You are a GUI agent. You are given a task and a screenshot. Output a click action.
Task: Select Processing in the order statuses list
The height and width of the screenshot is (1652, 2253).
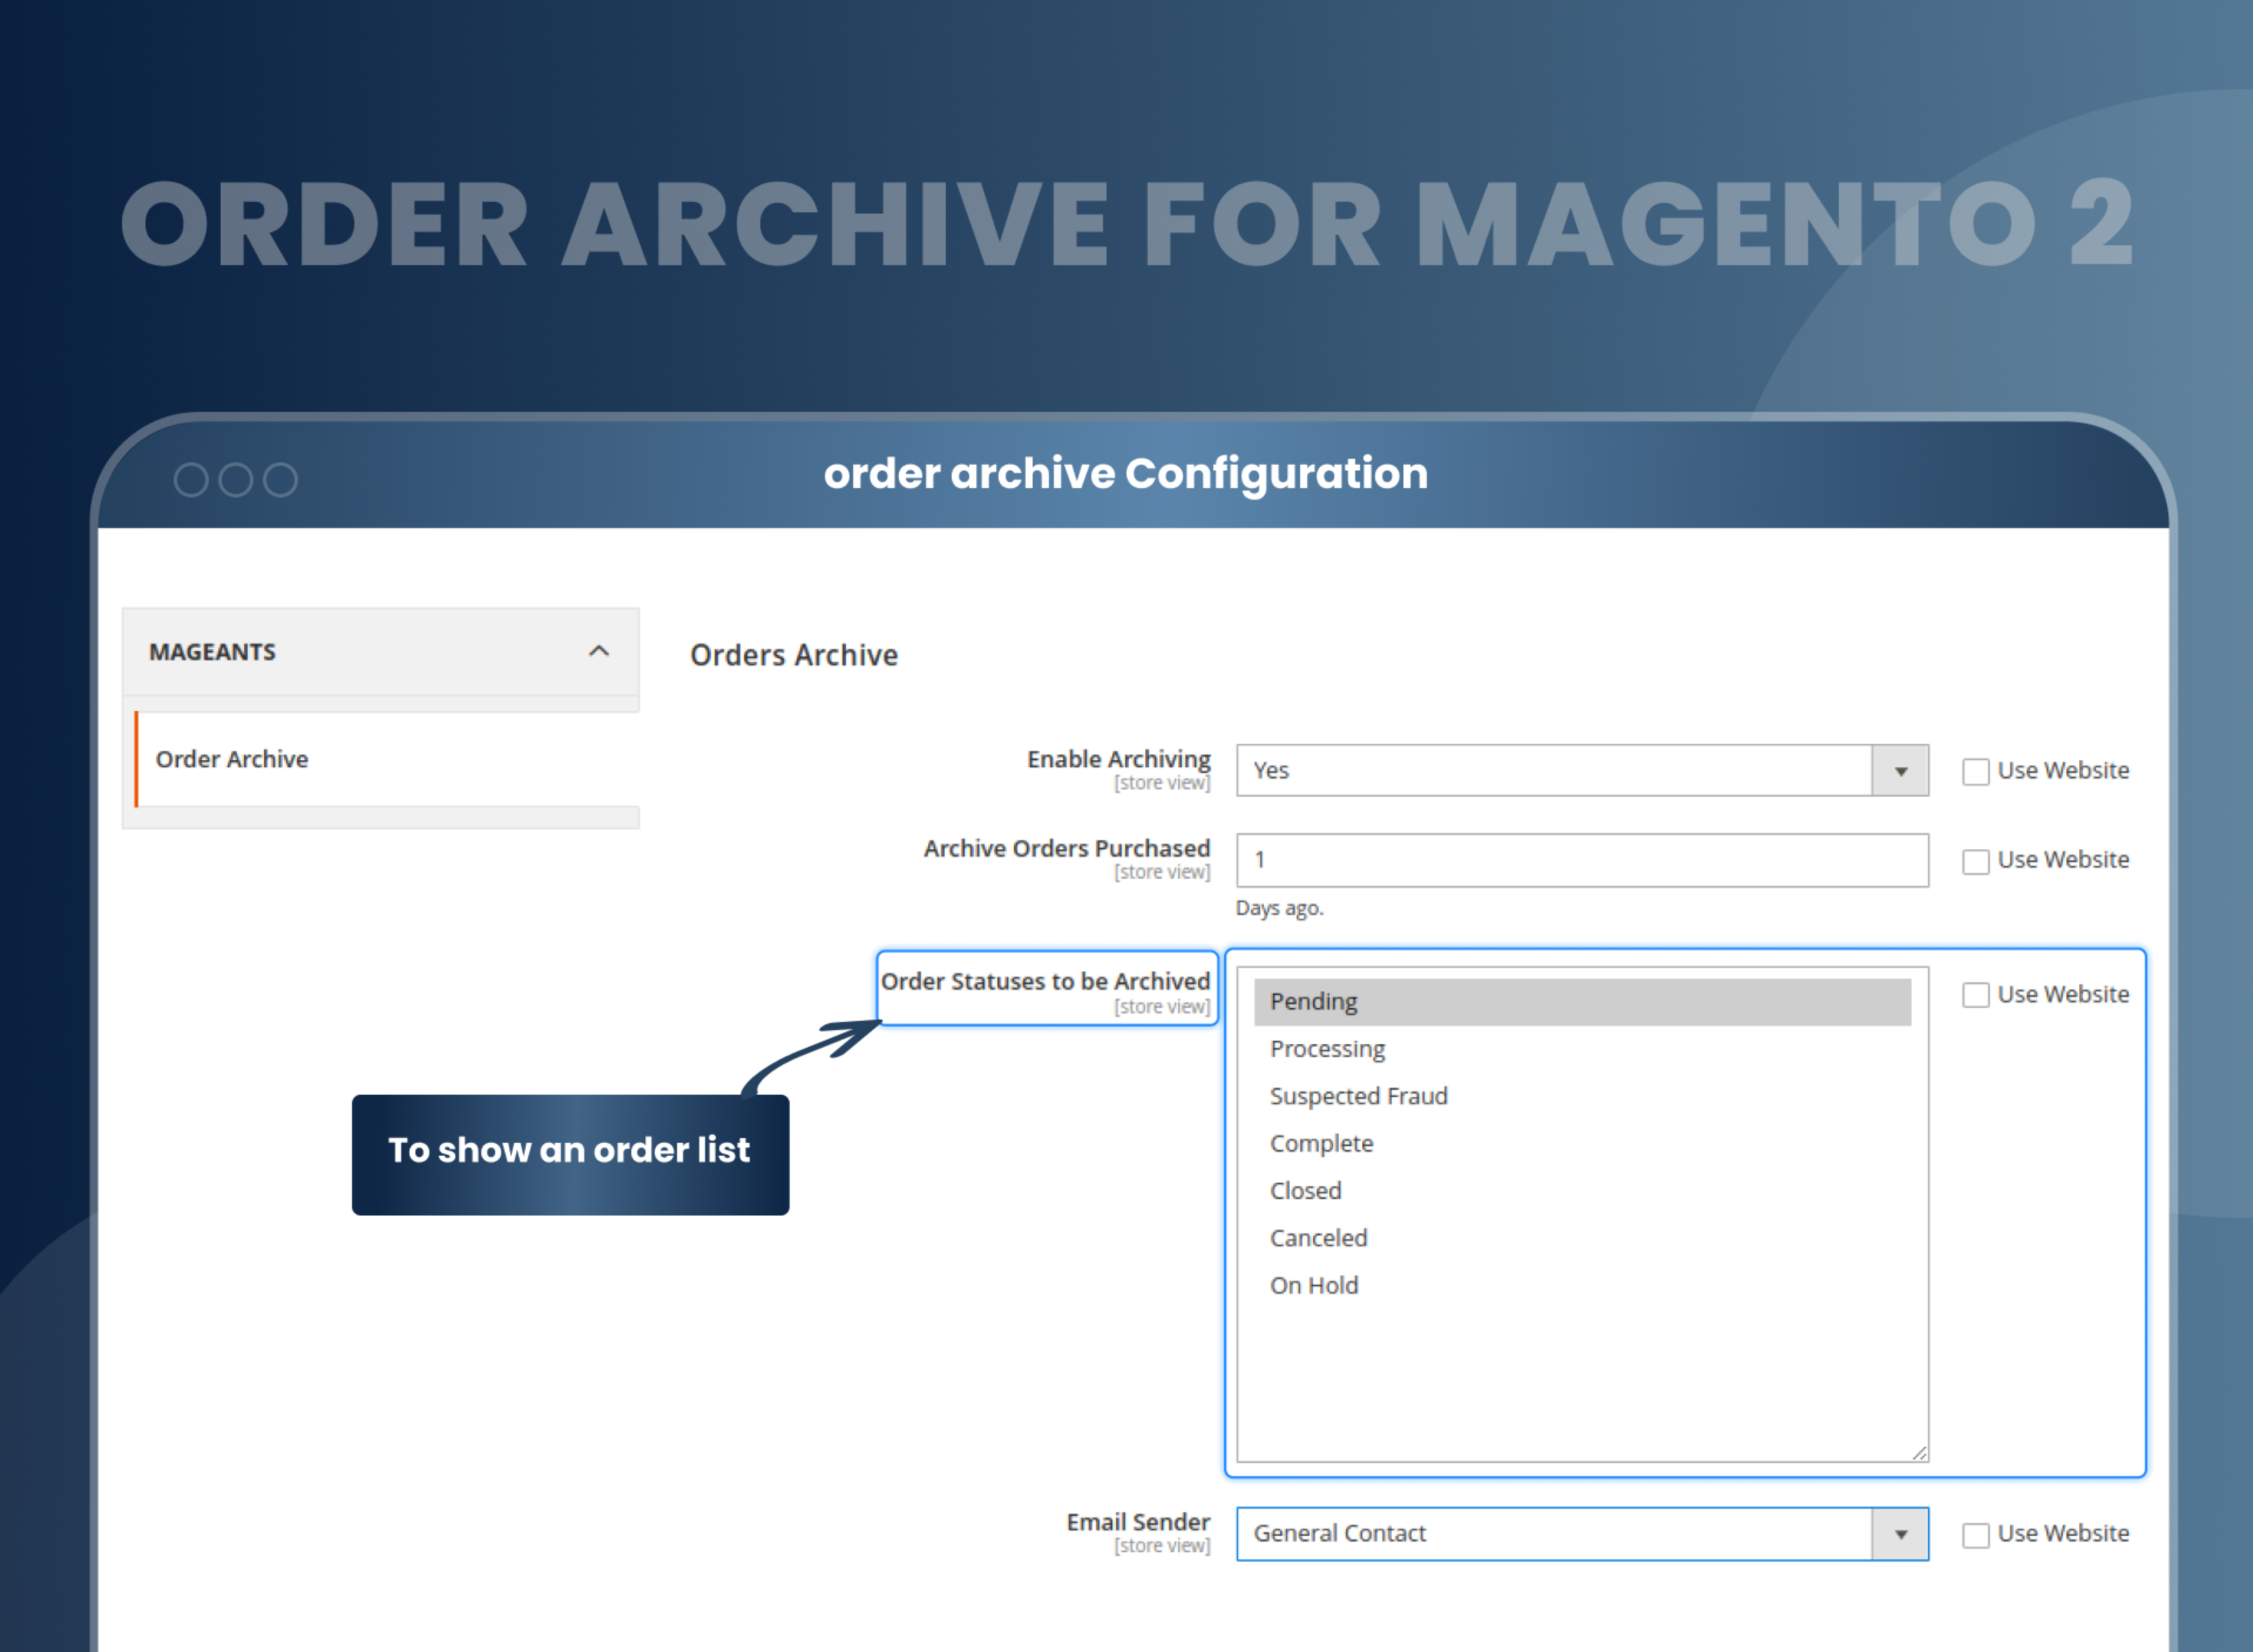coord(1582,1049)
